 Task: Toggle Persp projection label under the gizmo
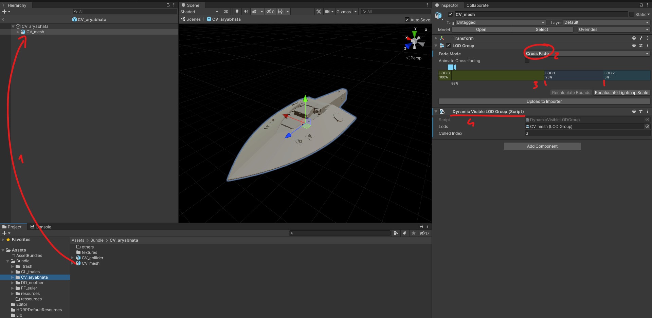(414, 58)
